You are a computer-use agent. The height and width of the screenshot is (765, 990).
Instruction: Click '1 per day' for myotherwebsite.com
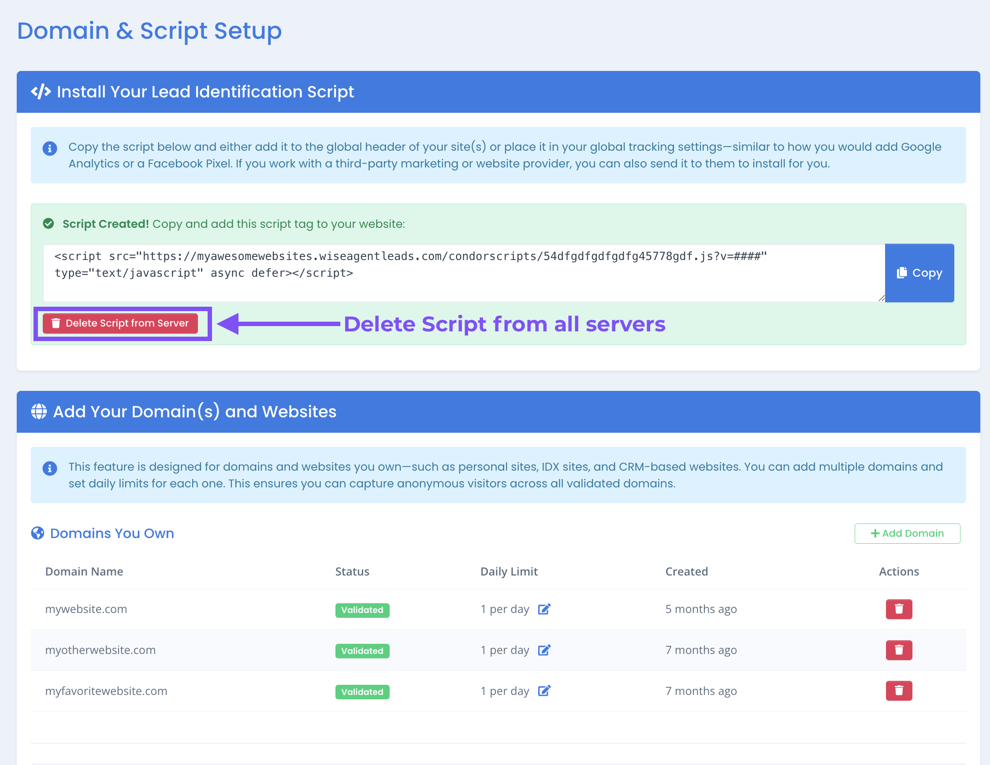(x=505, y=650)
